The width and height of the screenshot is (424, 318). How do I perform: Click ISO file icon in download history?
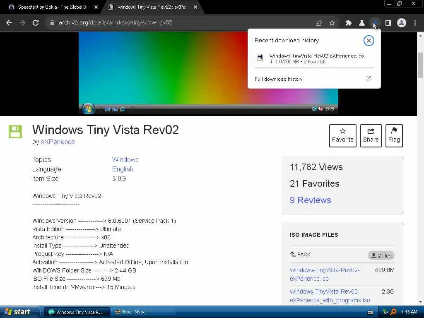tap(260, 57)
